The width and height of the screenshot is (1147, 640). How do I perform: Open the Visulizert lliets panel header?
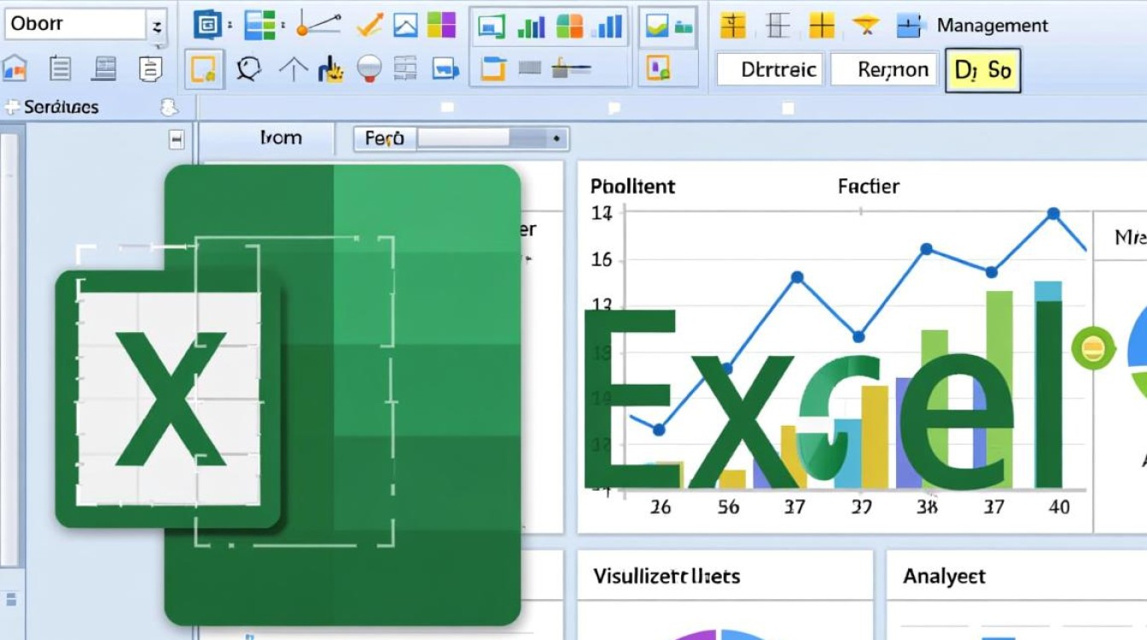667,577
